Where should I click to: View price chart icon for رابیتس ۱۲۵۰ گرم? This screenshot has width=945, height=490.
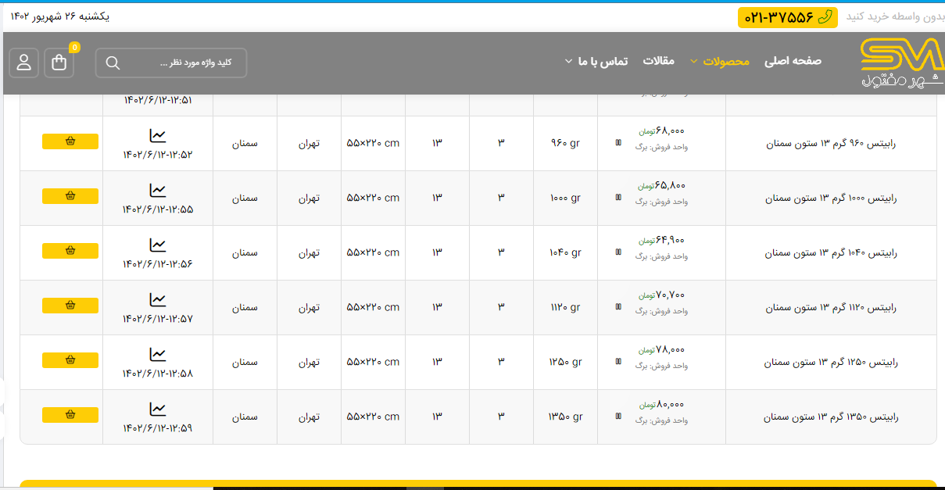tap(158, 354)
